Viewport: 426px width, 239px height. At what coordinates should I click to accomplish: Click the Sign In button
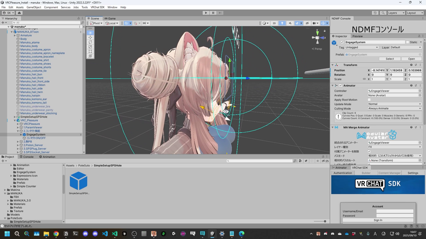click(378, 220)
